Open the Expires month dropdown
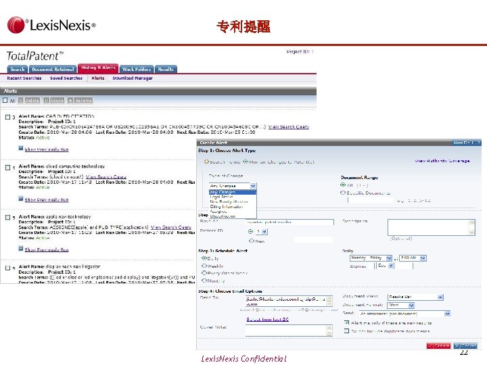Viewport: 487px width, 365px height. pos(386,266)
